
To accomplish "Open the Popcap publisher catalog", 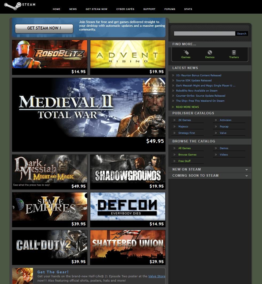I will 224,126.
